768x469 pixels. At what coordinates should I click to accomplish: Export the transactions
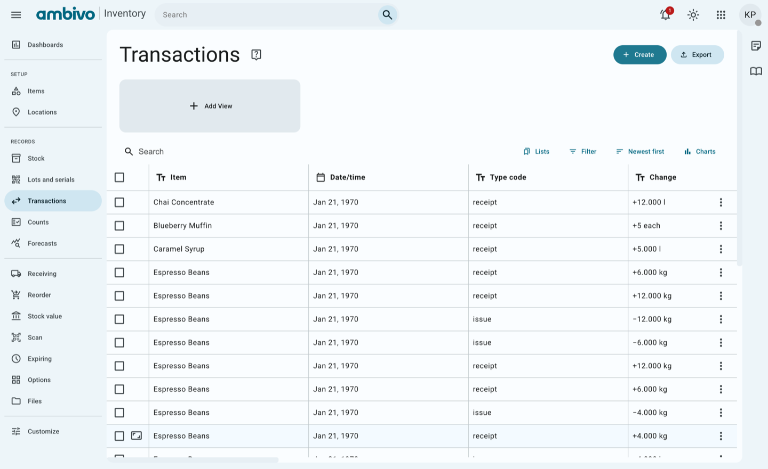[697, 55]
